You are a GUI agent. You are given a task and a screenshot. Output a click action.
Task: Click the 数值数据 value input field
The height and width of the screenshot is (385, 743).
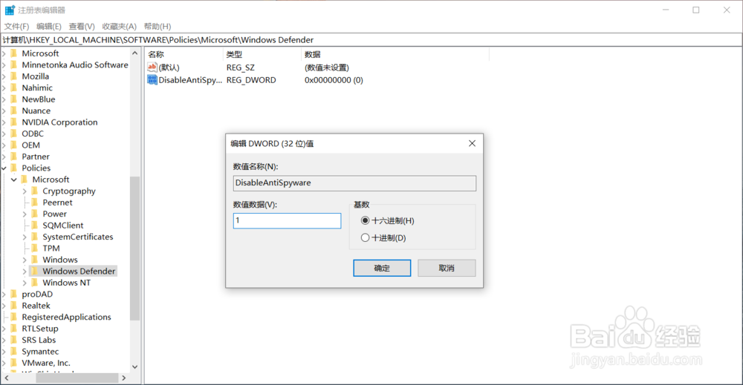click(x=287, y=220)
